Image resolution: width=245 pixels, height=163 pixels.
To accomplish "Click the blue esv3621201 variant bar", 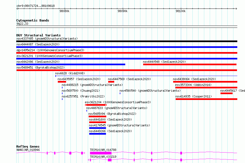I will tap(127, 59).
